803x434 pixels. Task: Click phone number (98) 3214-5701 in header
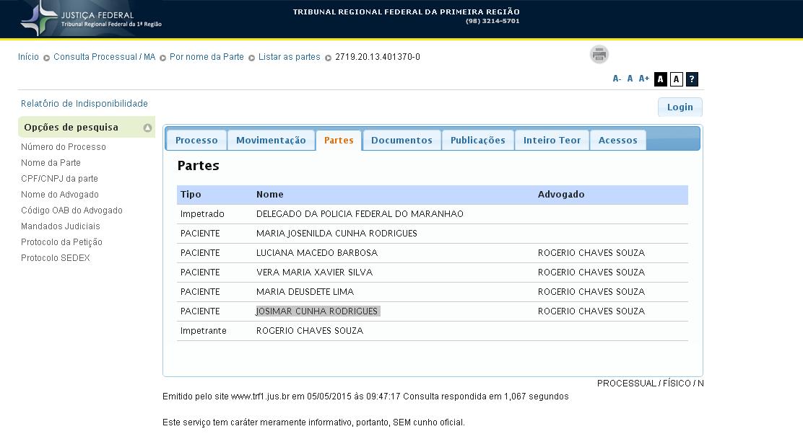pyautogui.click(x=492, y=21)
